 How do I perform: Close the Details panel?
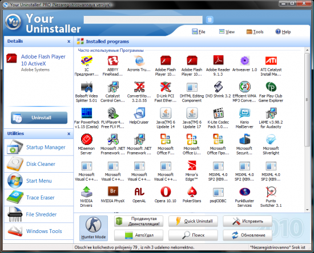coord(69,42)
